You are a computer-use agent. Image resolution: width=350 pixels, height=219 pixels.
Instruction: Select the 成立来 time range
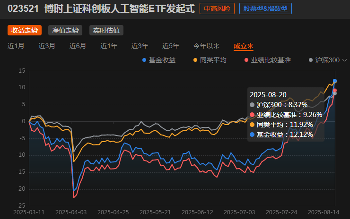coord(244,46)
